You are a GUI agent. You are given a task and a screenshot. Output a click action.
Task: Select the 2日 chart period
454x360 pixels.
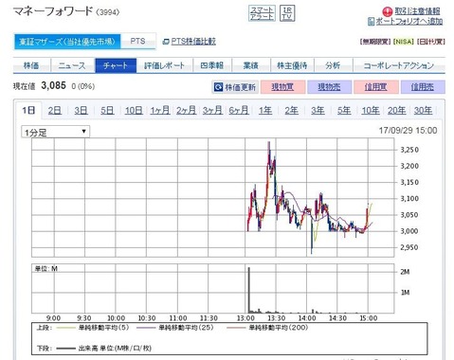click(55, 110)
